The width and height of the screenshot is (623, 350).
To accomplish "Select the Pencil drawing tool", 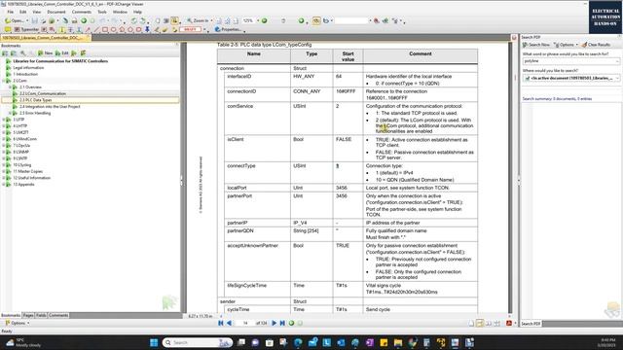I will (157, 30).
